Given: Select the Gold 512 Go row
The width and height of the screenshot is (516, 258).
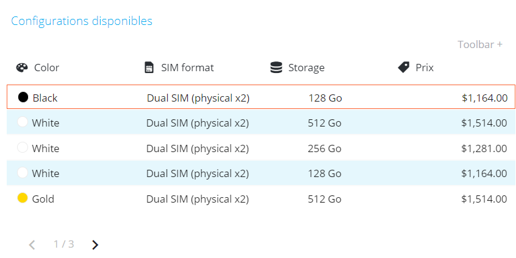Looking at the screenshot, I should tap(261, 199).
